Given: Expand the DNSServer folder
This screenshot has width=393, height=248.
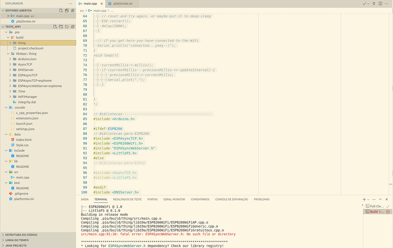Looking at the screenshot, I should click(x=38, y=70).
